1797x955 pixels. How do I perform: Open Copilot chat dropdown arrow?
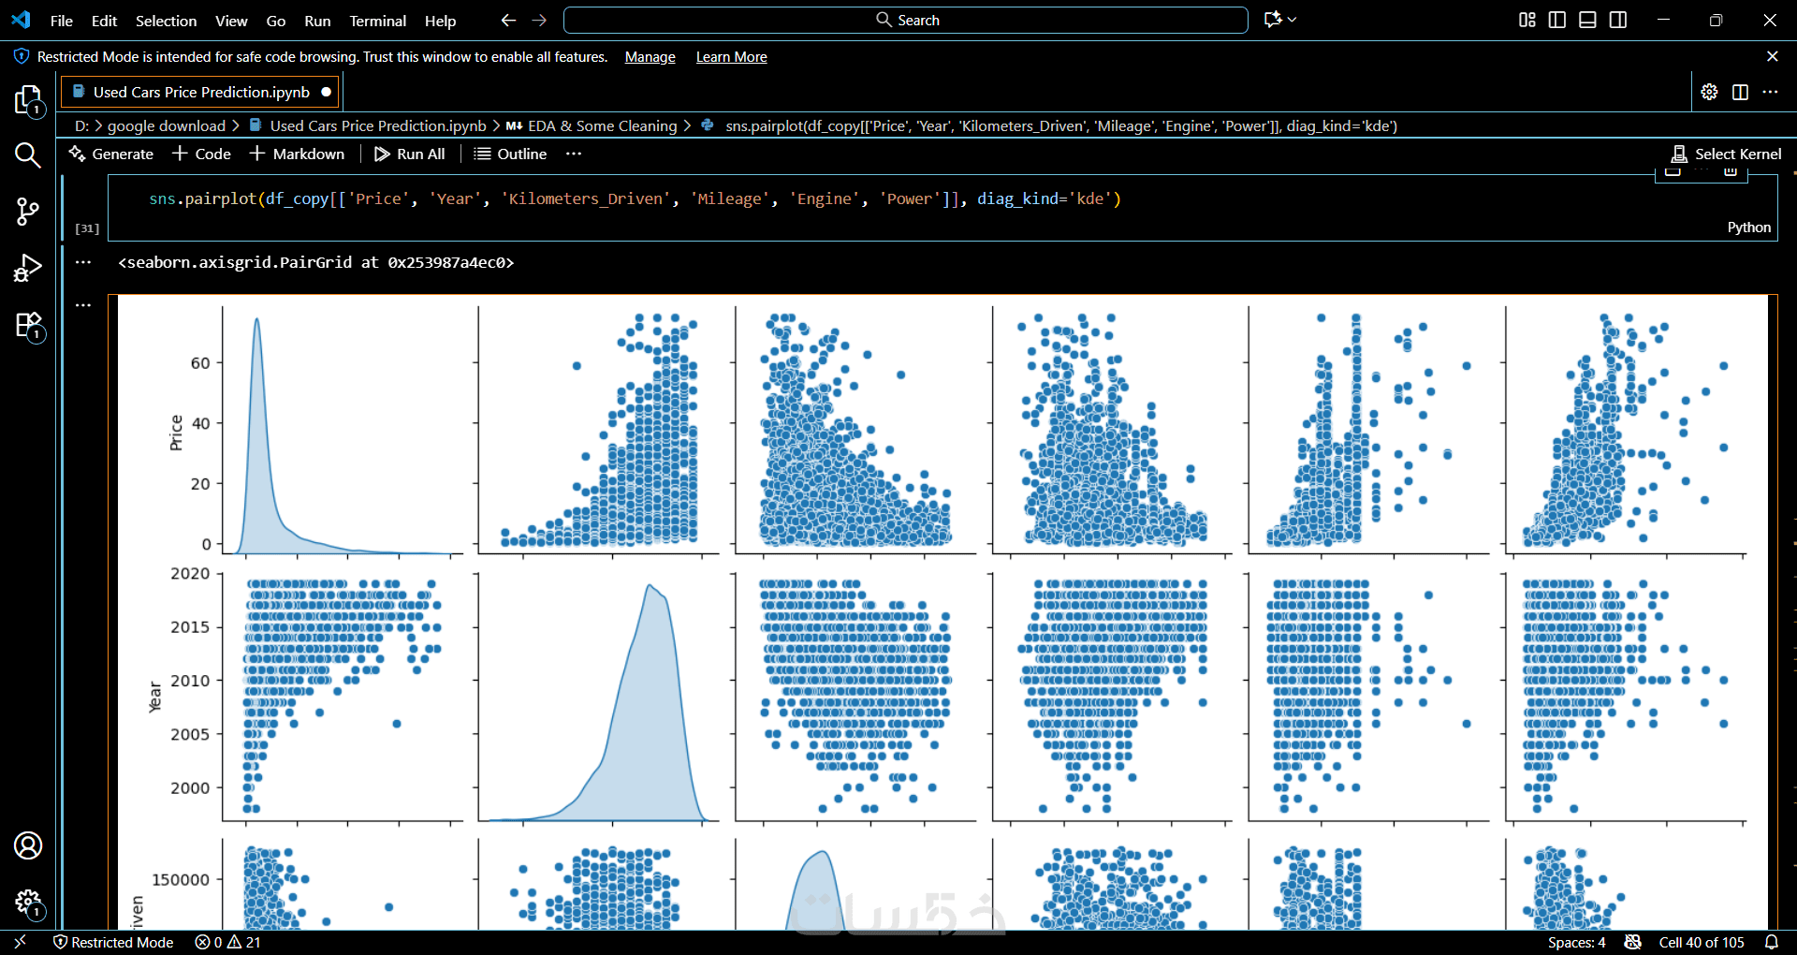coord(1293,20)
